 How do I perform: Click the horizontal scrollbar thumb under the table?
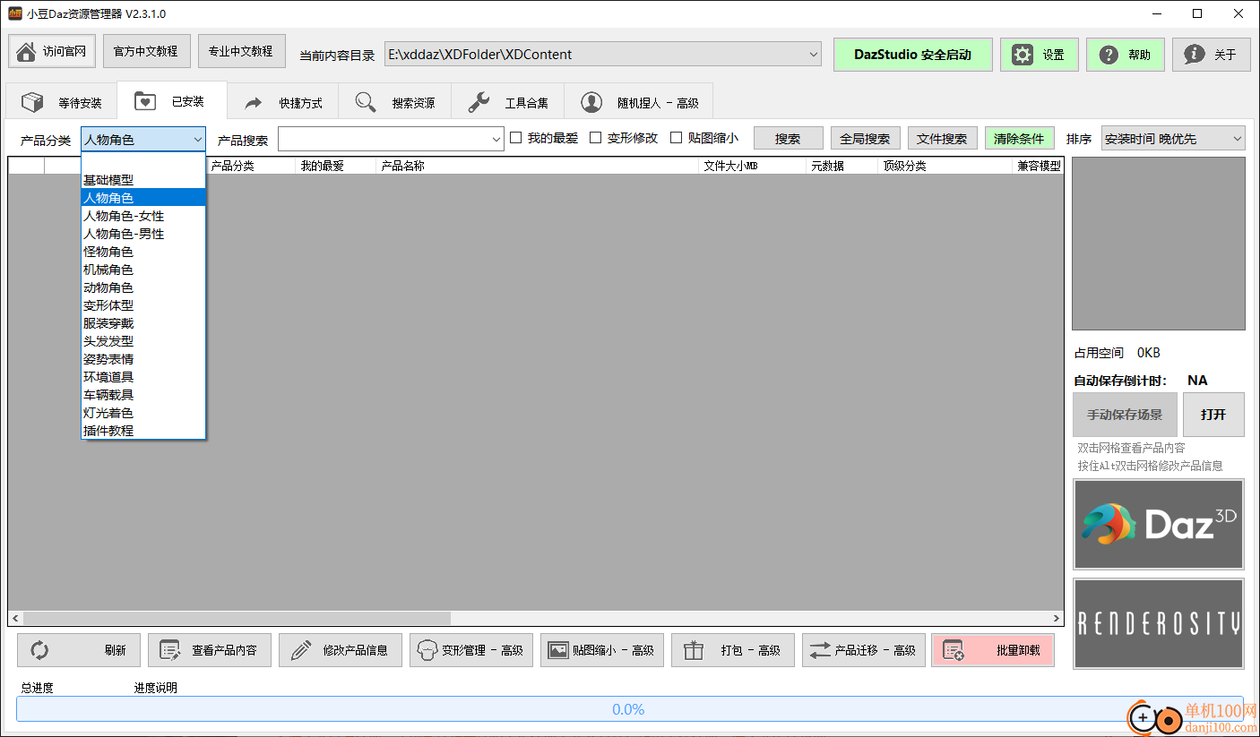tap(237, 619)
